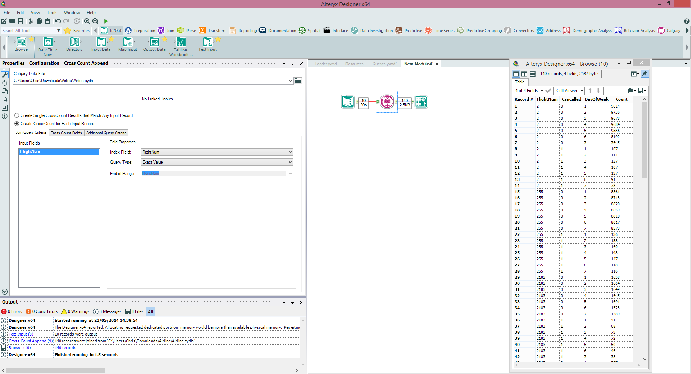This screenshot has height=374, width=691.
Task: Click the configuration wrench icon in Properties
Action: point(5,75)
